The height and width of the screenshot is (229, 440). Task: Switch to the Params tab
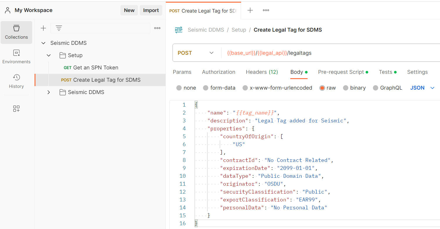pos(182,72)
